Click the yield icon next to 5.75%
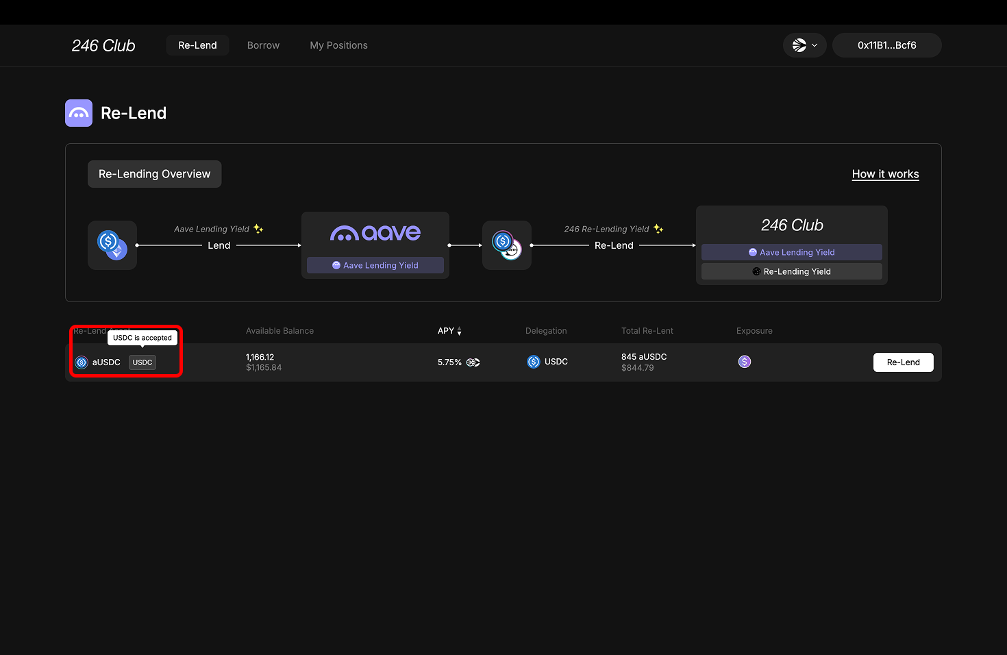 tap(473, 362)
